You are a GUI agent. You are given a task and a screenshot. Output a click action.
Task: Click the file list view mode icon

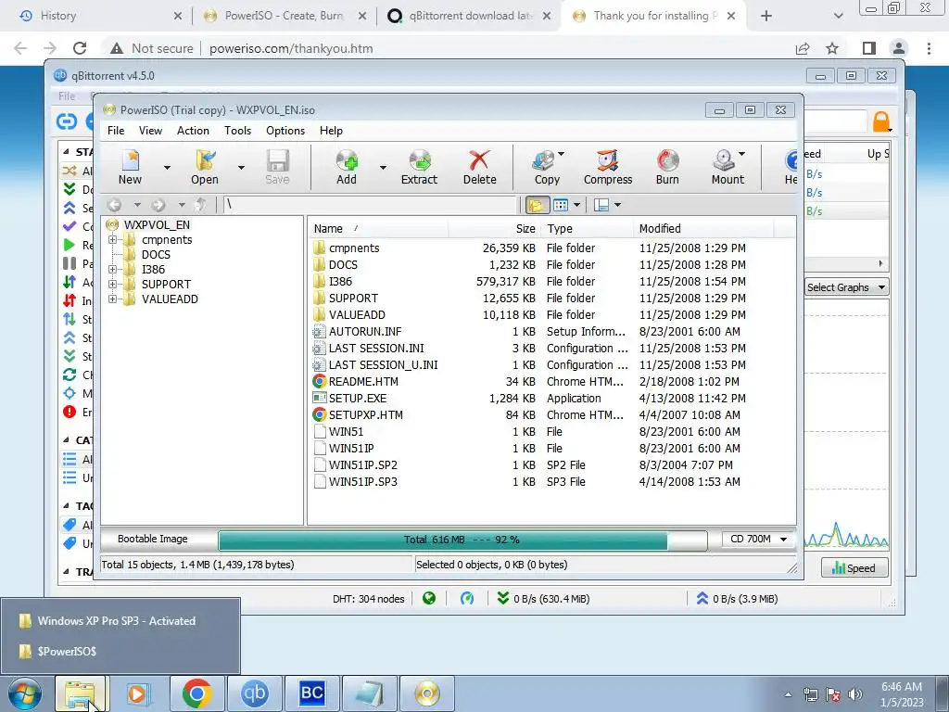pyautogui.click(x=561, y=205)
